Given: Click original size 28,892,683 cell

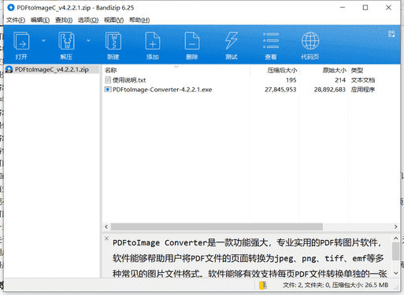Looking at the screenshot, I should pyautogui.click(x=330, y=90).
